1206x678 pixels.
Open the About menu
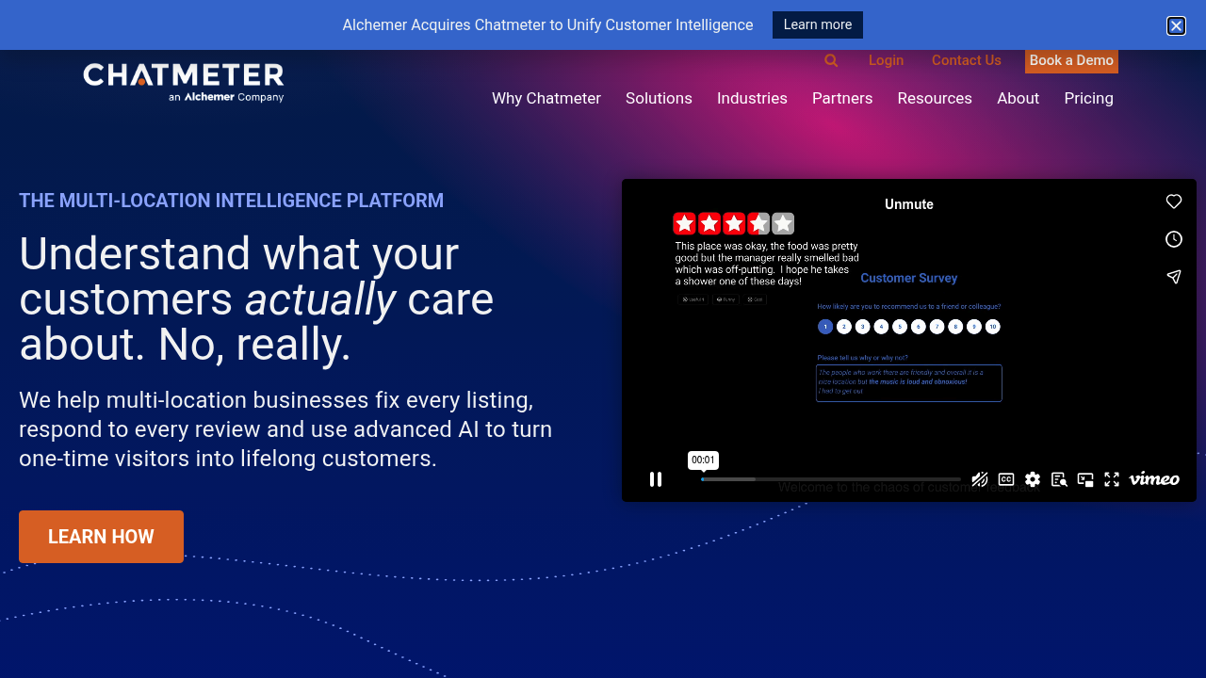coord(1019,98)
